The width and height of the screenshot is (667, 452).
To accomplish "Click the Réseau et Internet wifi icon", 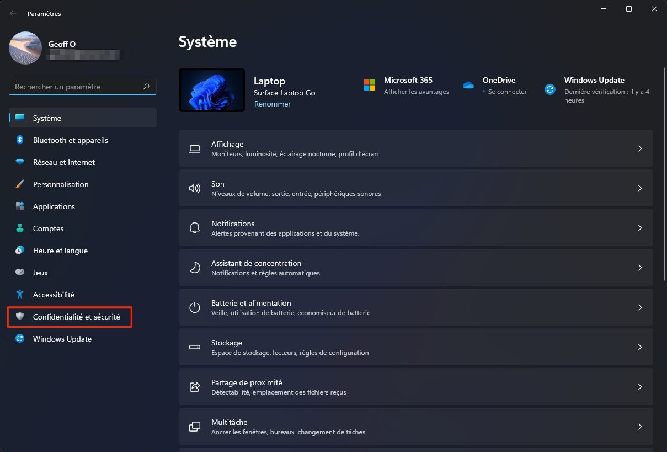I will (x=20, y=162).
